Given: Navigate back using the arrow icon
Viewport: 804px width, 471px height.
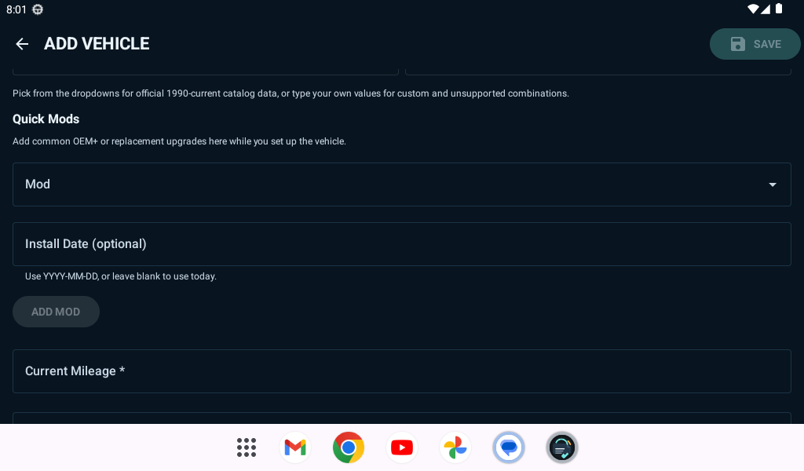Looking at the screenshot, I should (21, 44).
